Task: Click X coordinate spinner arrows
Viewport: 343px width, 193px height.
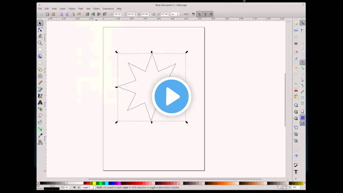Action: tap(122, 14)
